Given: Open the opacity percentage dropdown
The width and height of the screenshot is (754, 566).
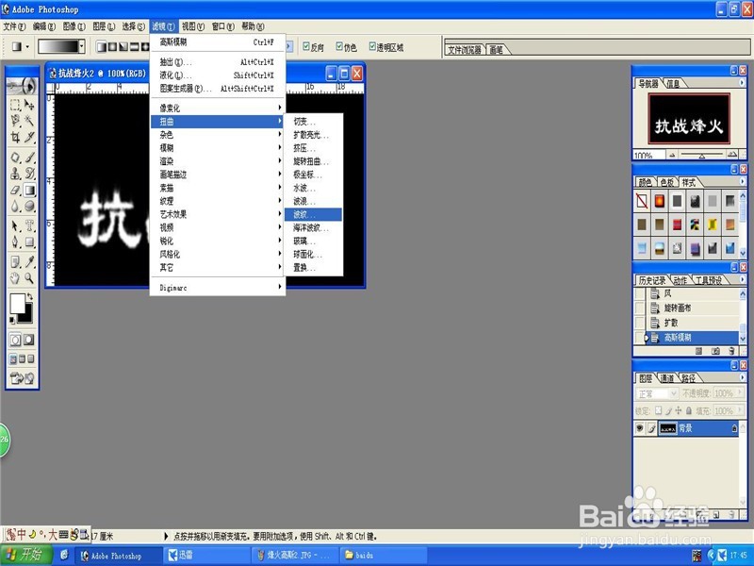Looking at the screenshot, I should tap(739, 392).
